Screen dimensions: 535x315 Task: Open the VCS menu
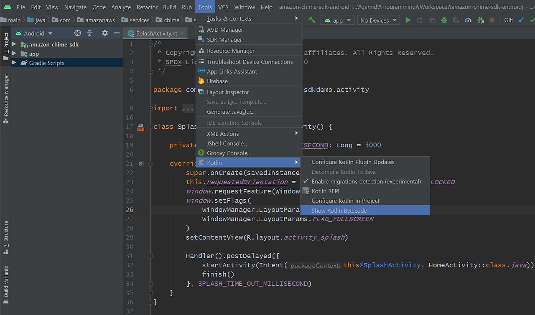[223, 7]
